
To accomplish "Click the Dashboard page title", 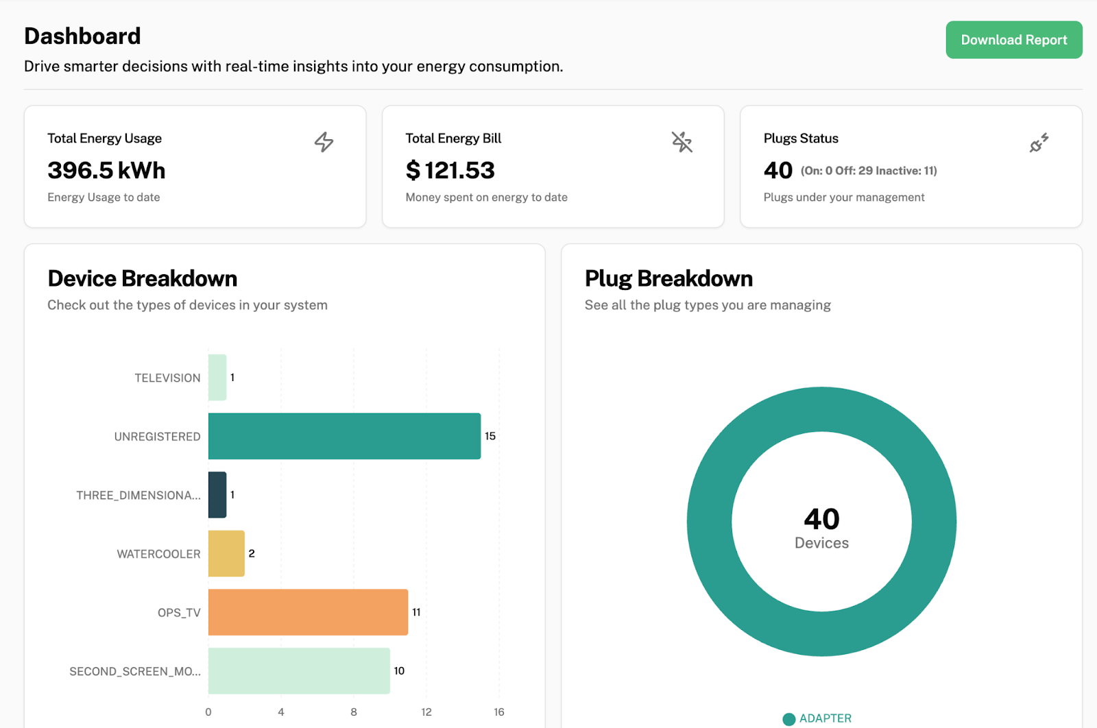I will 82,36.
